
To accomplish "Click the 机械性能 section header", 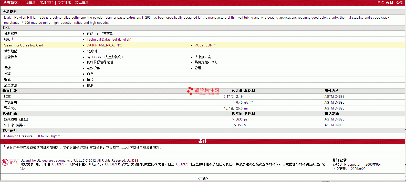I will tap(9, 114).
